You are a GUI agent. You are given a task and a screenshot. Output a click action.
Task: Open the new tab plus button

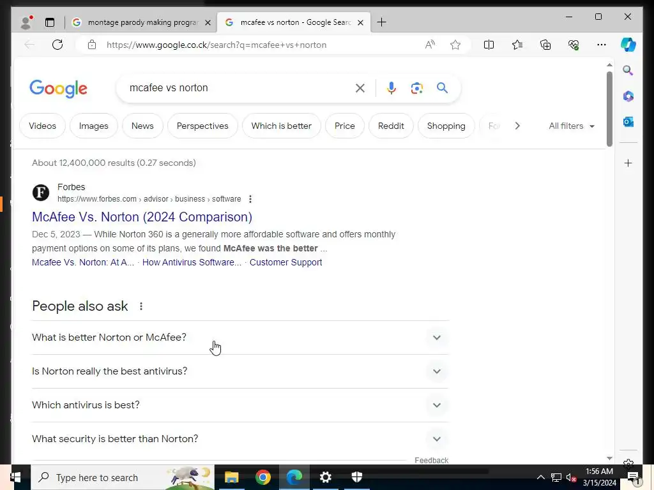click(381, 22)
